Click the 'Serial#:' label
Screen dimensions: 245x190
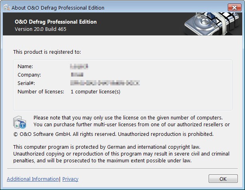(26, 83)
